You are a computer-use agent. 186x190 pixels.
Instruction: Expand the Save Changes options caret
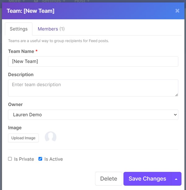coord(176,179)
